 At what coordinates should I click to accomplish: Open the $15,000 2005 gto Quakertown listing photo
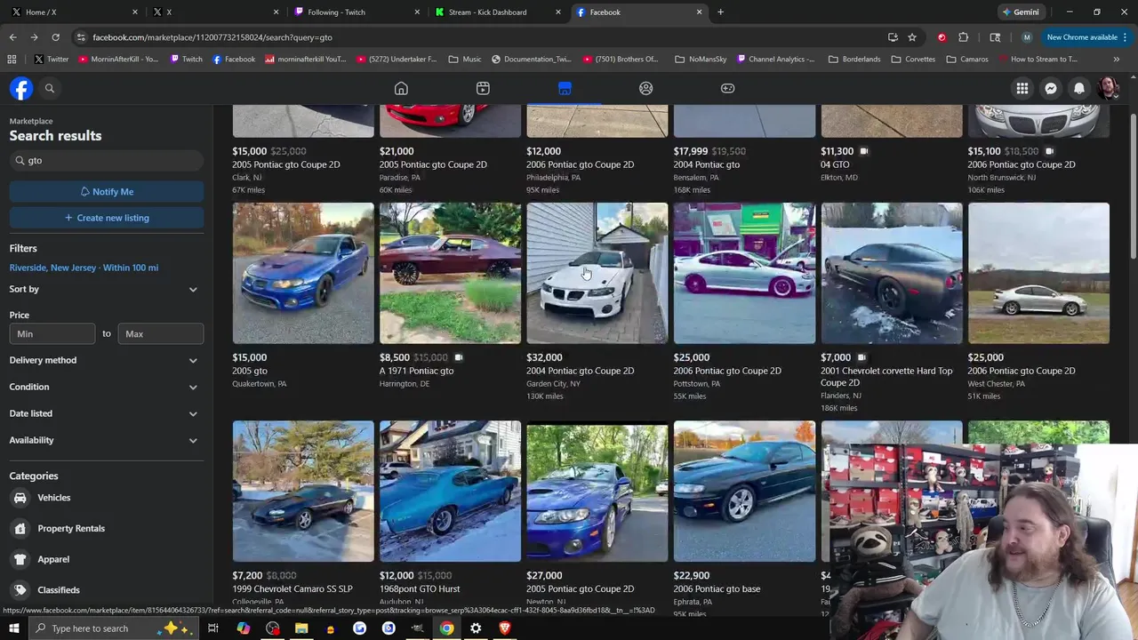tap(303, 273)
